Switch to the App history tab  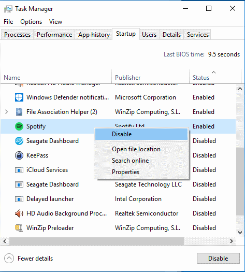coord(94,35)
